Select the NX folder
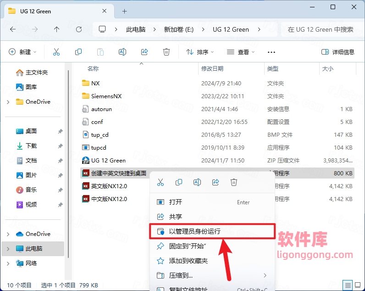This screenshot has height=291, width=365. point(217,83)
